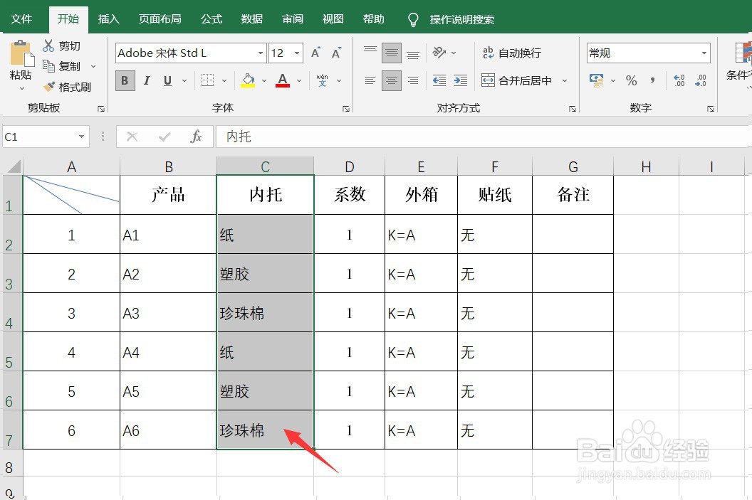Click the Cut scissors icon
752x500 pixels.
pos(48,46)
